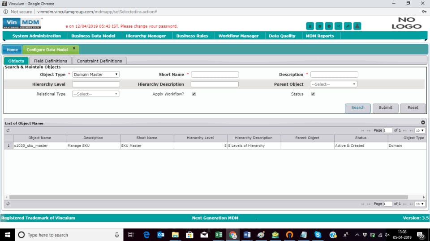Open MDM Reports menu
This screenshot has width=430, height=241.
click(320, 36)
